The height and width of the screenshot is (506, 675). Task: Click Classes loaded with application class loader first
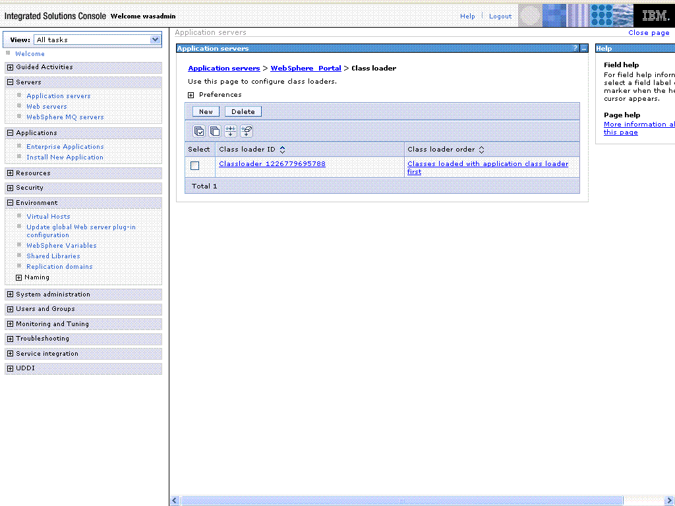[488, 167]
